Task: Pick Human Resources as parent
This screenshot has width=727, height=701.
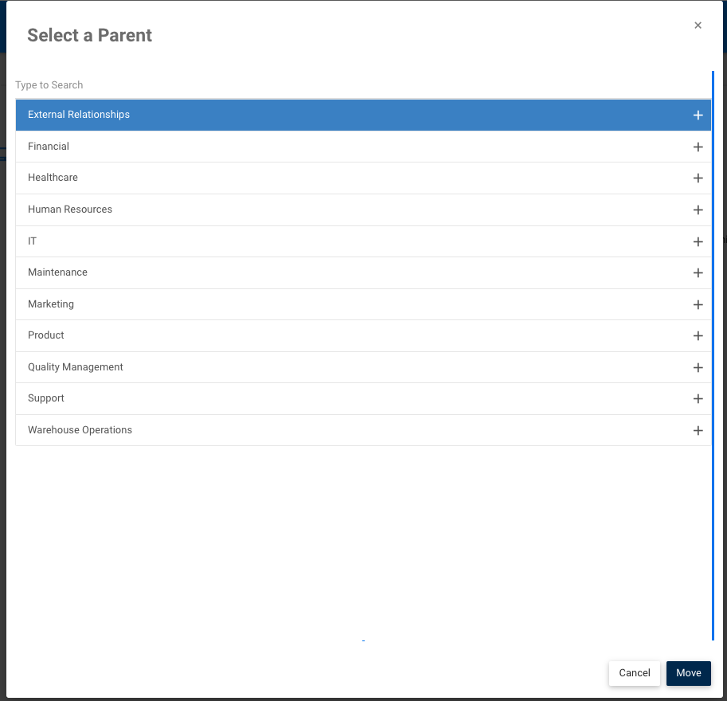Action: (70, 210)
